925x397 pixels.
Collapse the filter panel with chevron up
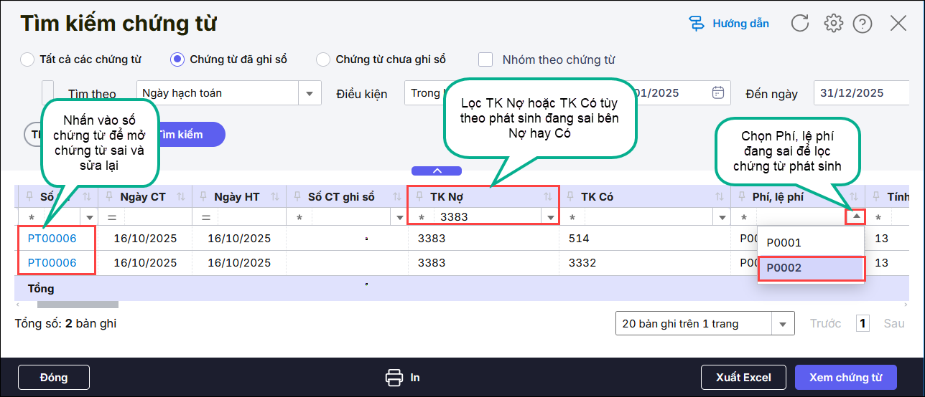(437, 171)
